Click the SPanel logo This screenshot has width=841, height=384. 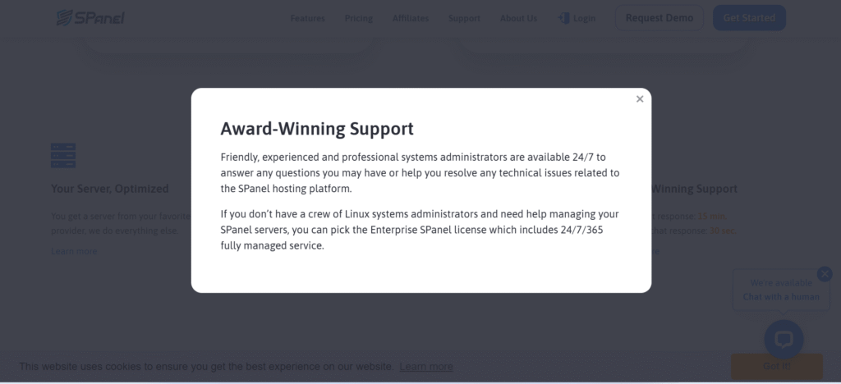(x=90, y=17)
